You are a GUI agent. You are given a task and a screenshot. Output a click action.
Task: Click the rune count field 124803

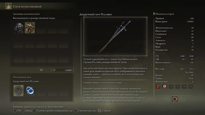coord(63,70)
